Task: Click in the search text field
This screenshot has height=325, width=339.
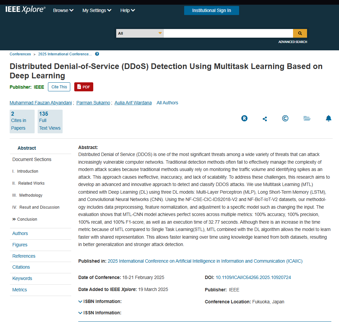Action: click(228, 33)
